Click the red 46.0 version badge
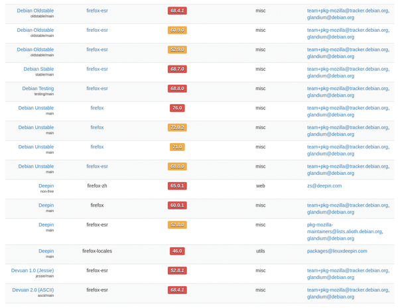Screen dimensions: 398x308 (x=177, y=251)
